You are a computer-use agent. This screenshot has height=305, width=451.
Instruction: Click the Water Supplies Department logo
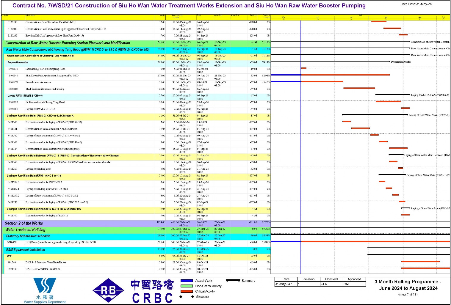click(45, 290)
